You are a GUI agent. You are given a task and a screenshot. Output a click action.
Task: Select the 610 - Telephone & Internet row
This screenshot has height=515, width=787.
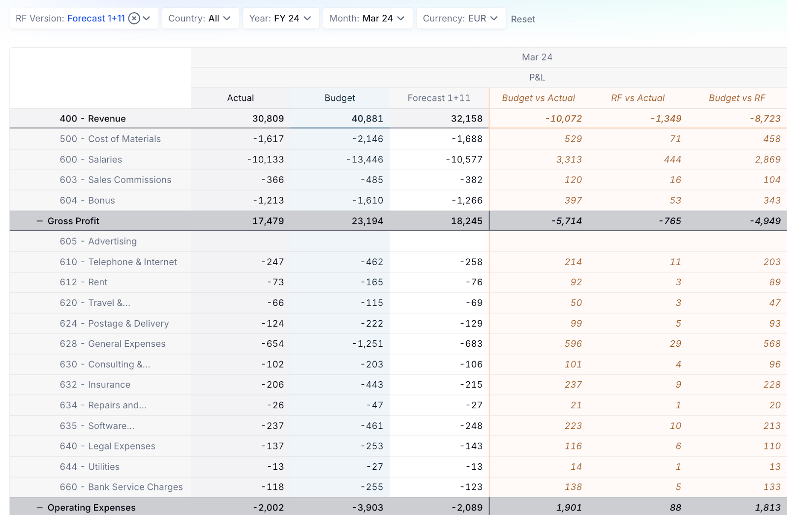point(119,262)
